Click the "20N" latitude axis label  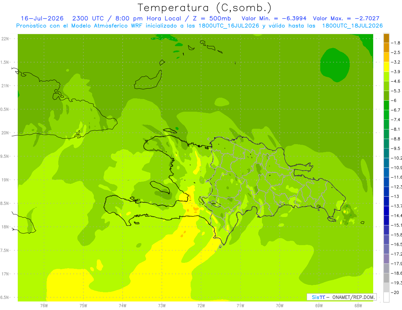(x=5, y=133)
